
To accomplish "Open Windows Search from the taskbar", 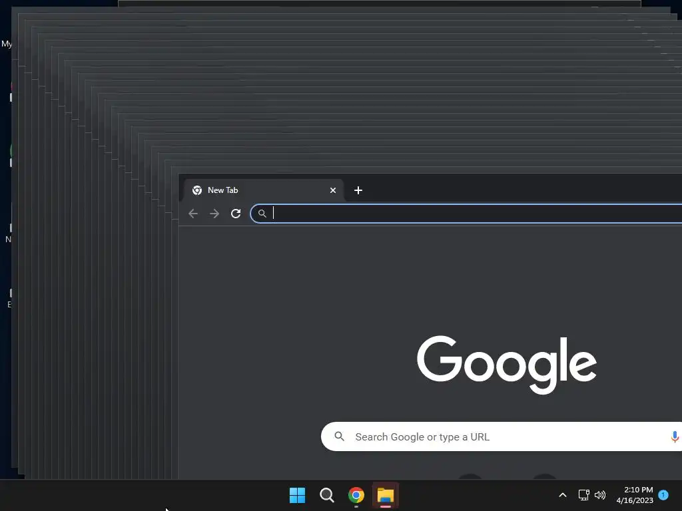I will point(326,495).
